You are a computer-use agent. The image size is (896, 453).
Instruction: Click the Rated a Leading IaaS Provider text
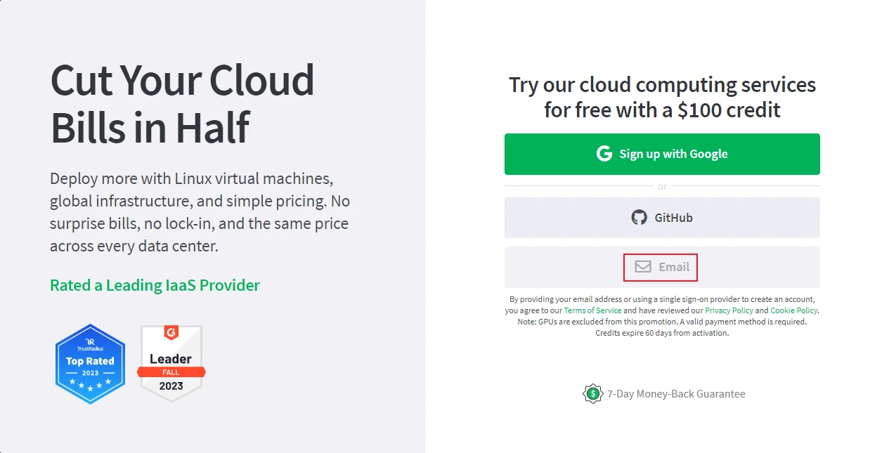coord(155,285)
